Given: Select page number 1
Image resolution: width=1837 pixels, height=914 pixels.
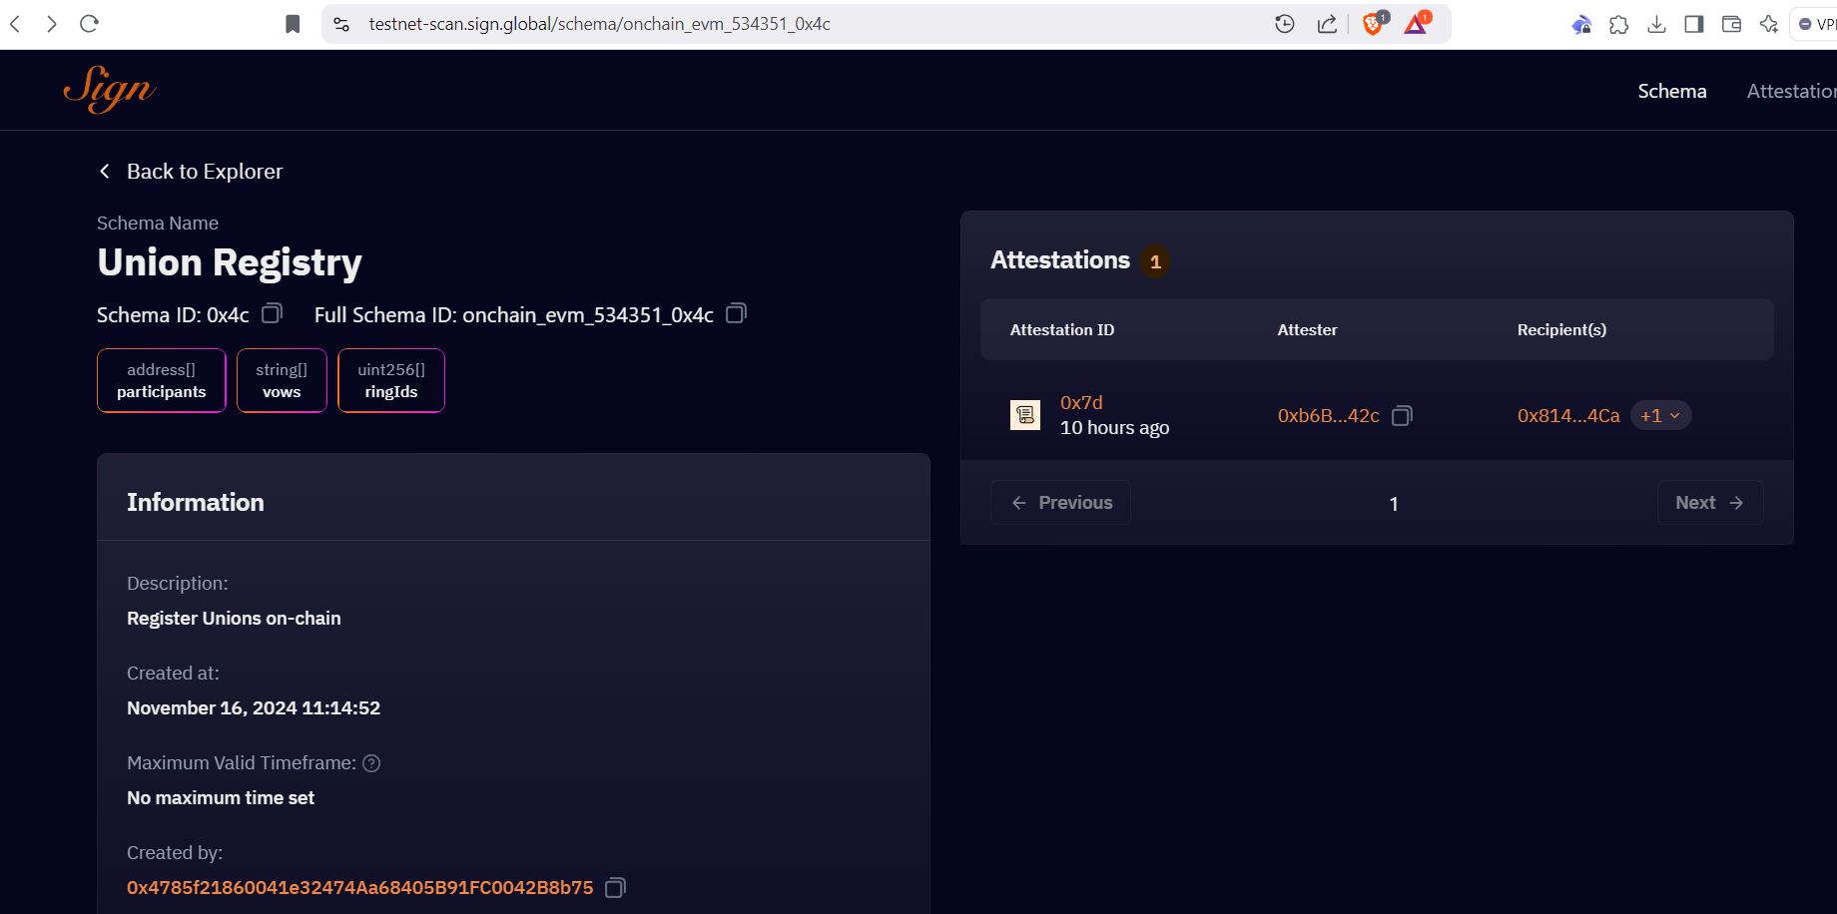Looking at the screenshot, I should 1394,504.
